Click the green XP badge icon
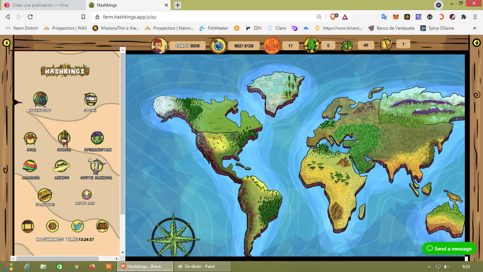This screenshot has width=483, height=272. [348, 45]
